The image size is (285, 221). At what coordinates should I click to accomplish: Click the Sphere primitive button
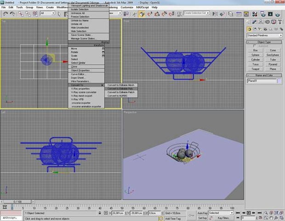pos(256,55)
